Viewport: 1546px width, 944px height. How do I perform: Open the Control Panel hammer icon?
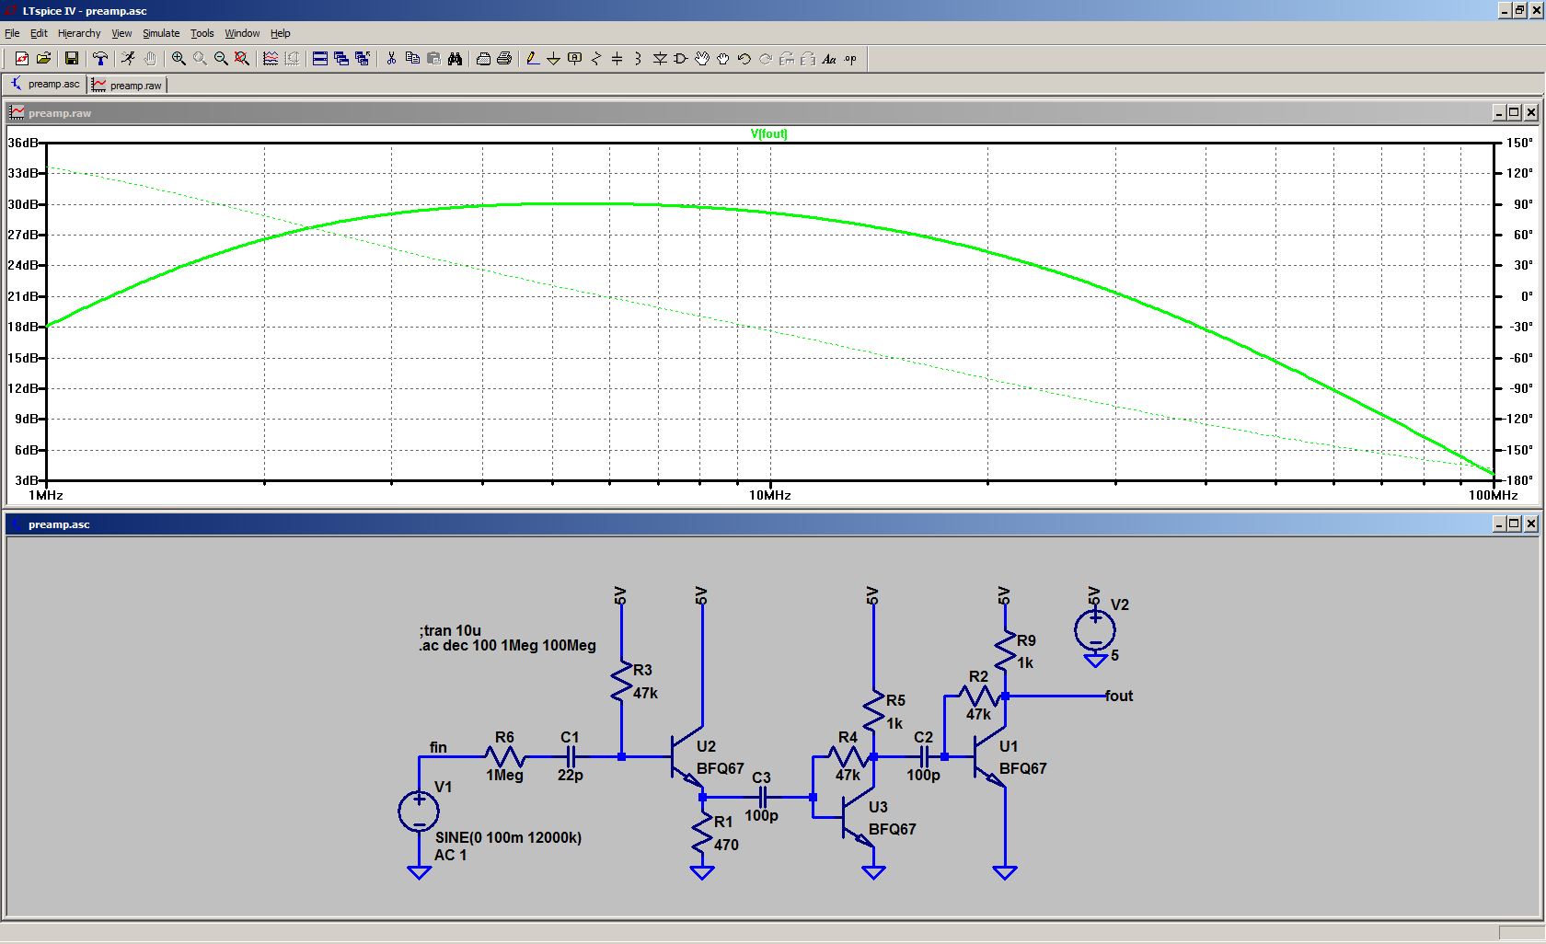[100, 59]
